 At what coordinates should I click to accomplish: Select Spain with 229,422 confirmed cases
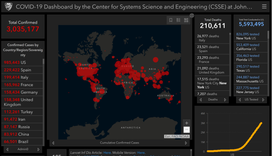point(22,70)
